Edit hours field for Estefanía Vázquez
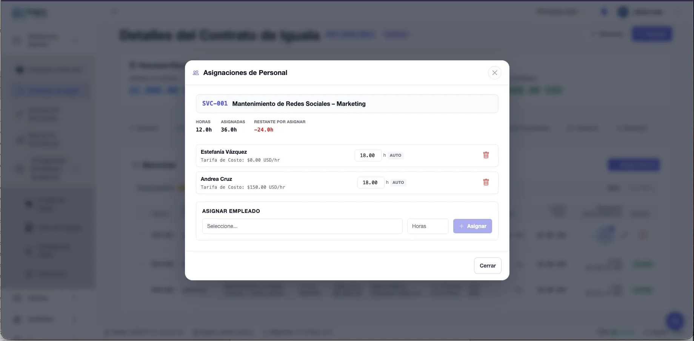 click(x=368, y=155)
